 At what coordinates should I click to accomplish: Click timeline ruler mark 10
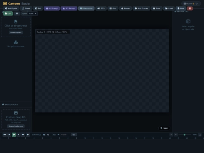coord(85,138)
